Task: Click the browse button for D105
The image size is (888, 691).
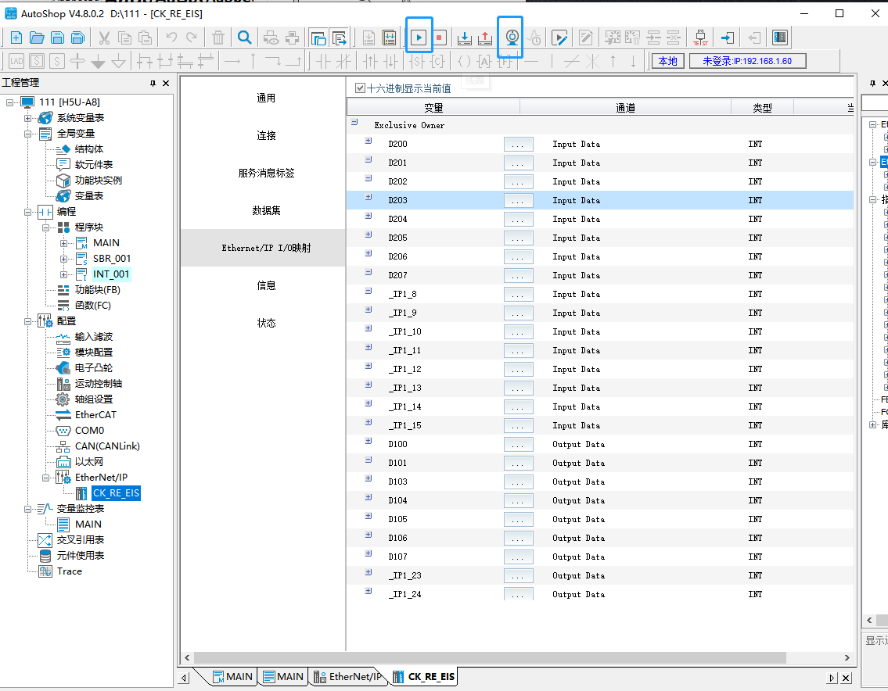Action: (x=518, y=520)
